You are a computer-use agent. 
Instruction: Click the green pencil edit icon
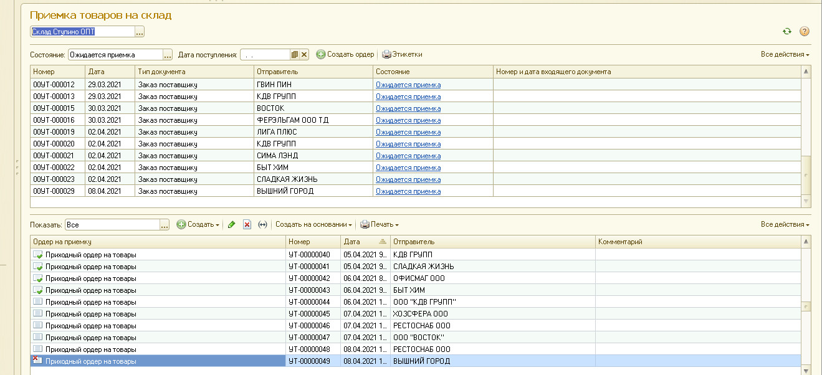(x=232, y=224)
